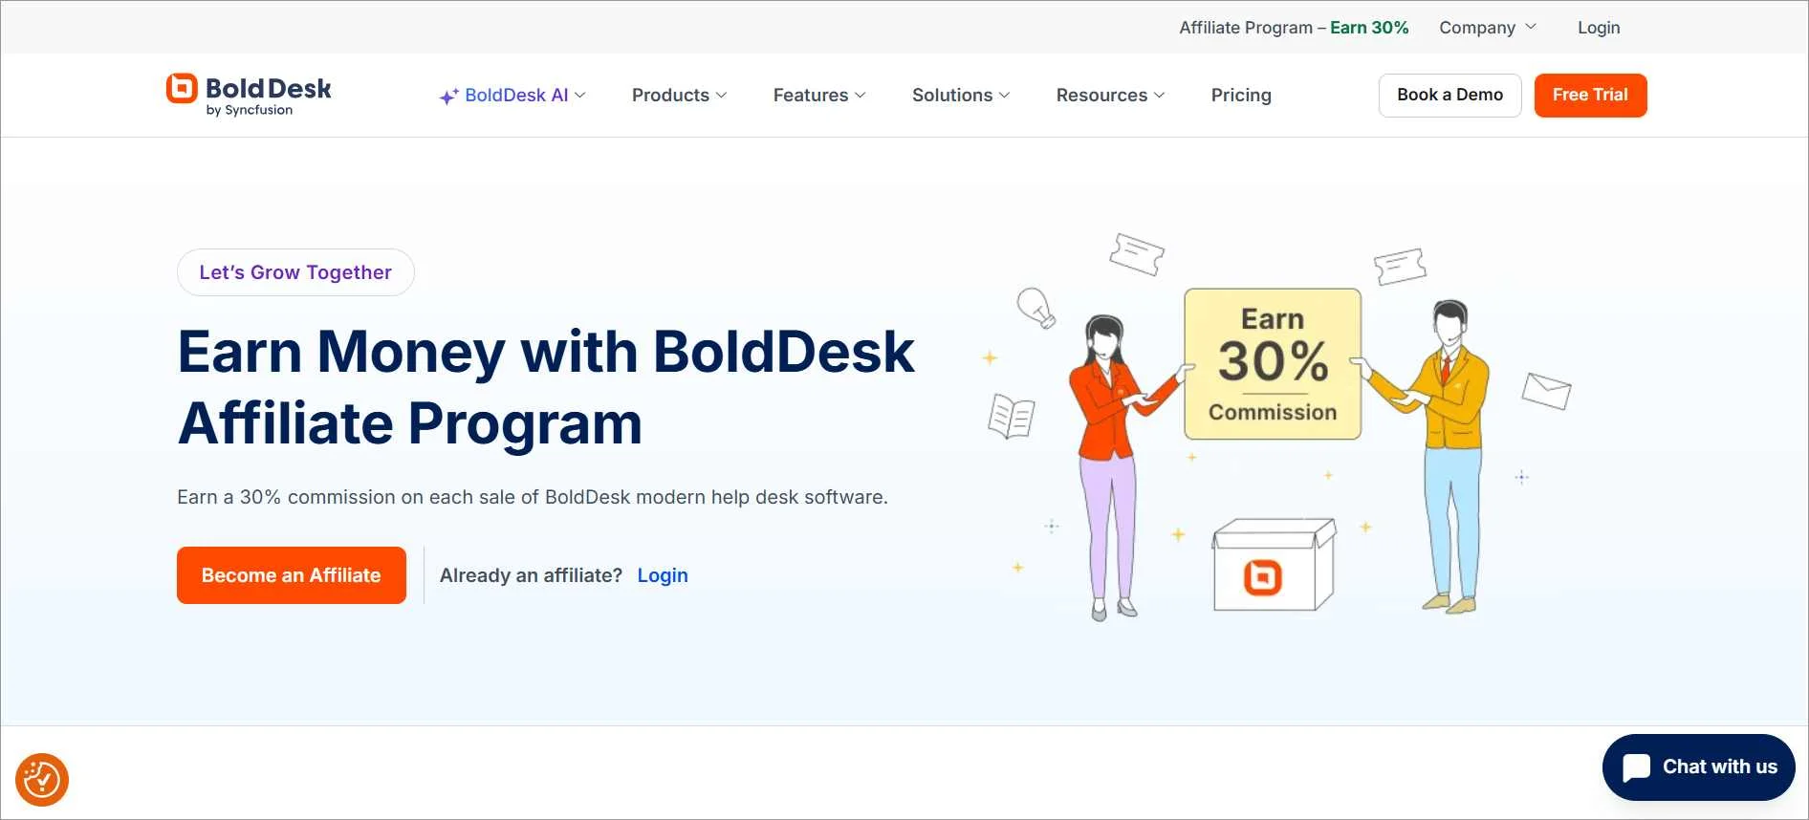Open the Chat with us widget
The image size is (1809, 820).
tap(1698, 767)
